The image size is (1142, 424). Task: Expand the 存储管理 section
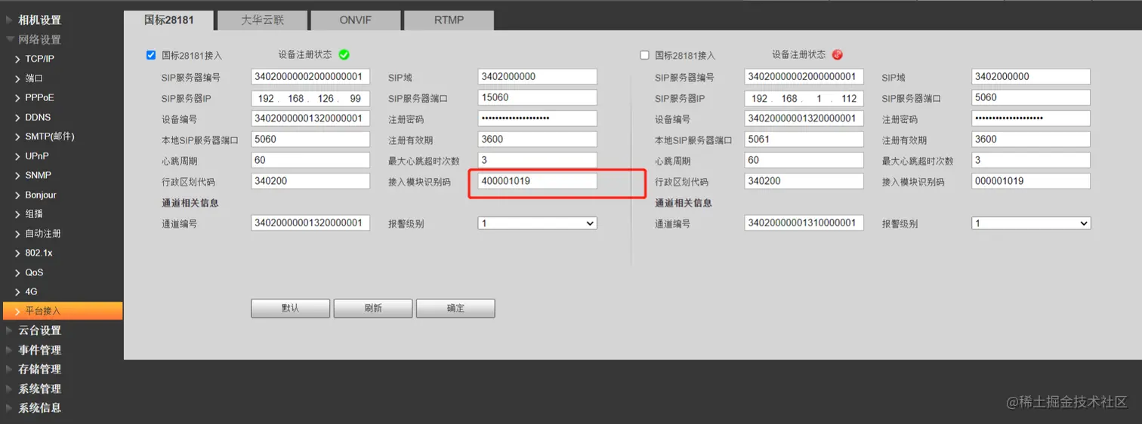tap(39, 369)
